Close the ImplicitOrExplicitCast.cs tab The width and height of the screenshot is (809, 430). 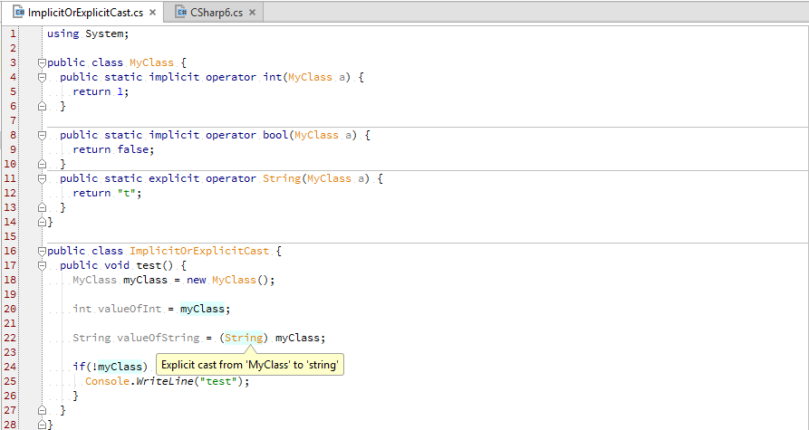click(153, 13)
